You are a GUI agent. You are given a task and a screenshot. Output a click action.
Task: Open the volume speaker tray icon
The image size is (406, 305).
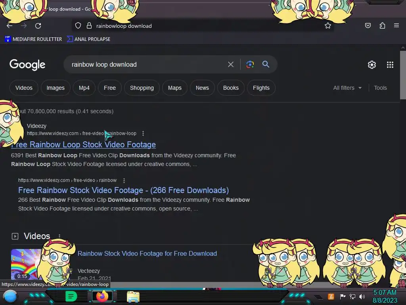[362, 296]
